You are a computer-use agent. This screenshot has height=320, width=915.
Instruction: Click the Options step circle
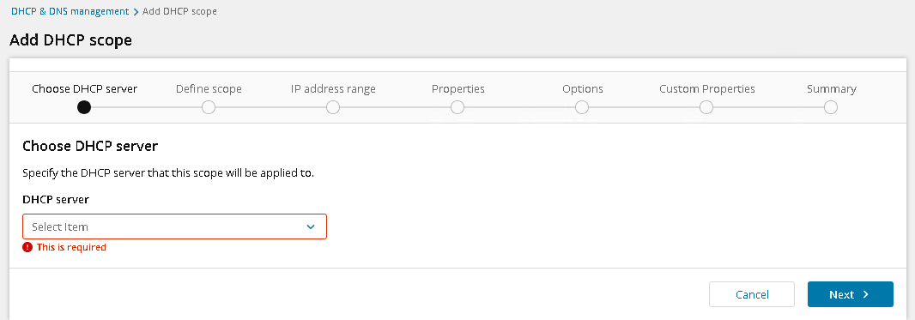582,108
